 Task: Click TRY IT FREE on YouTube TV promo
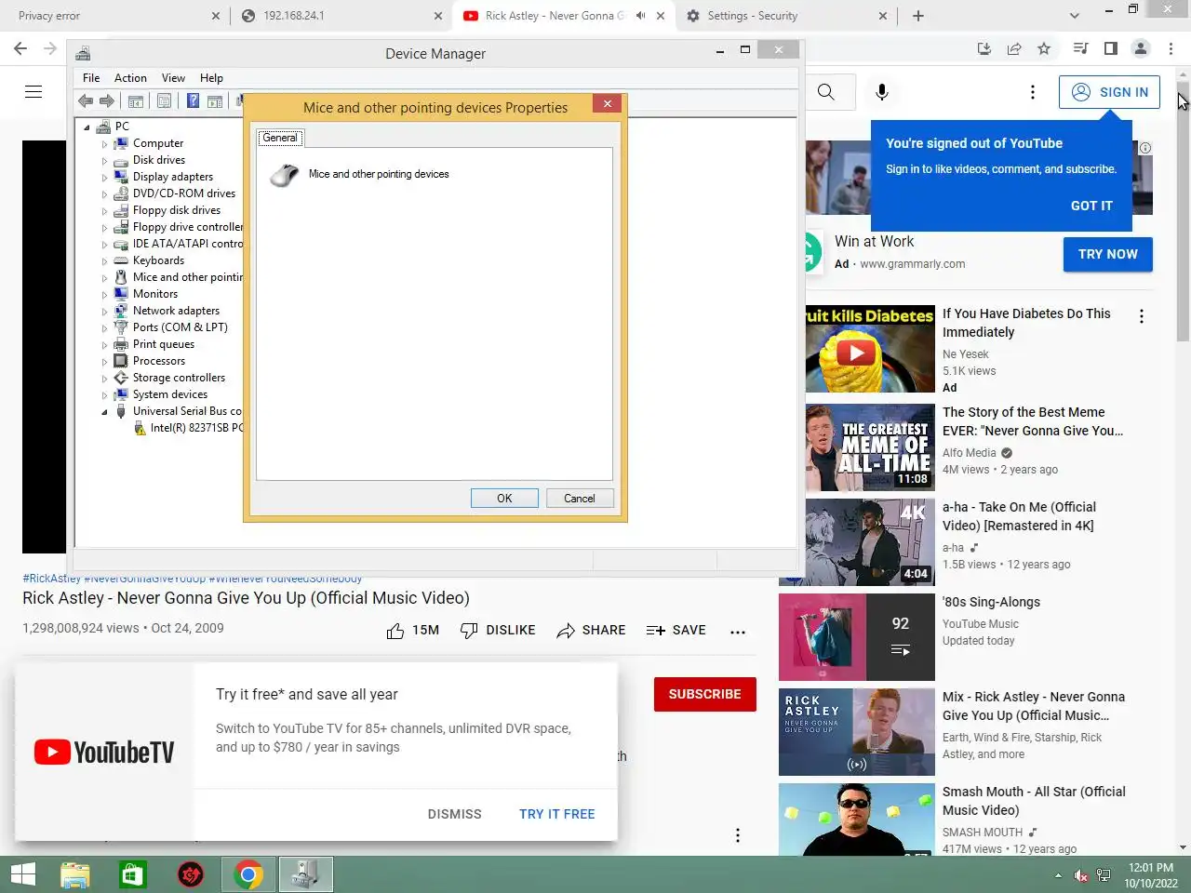[x=556, y=814]
